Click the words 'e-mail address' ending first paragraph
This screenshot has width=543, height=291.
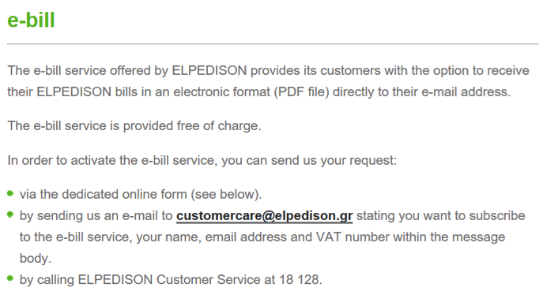(x=466, y=92)
